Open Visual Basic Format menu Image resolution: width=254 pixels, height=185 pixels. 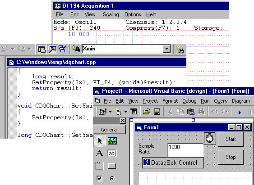pos(170,101)
